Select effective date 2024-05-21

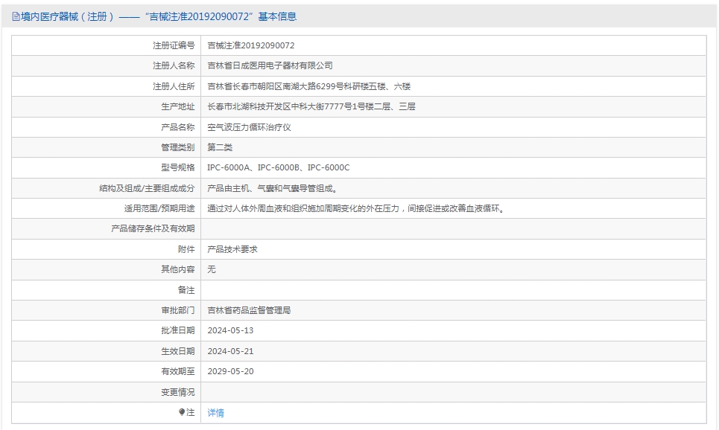(230, 351)
